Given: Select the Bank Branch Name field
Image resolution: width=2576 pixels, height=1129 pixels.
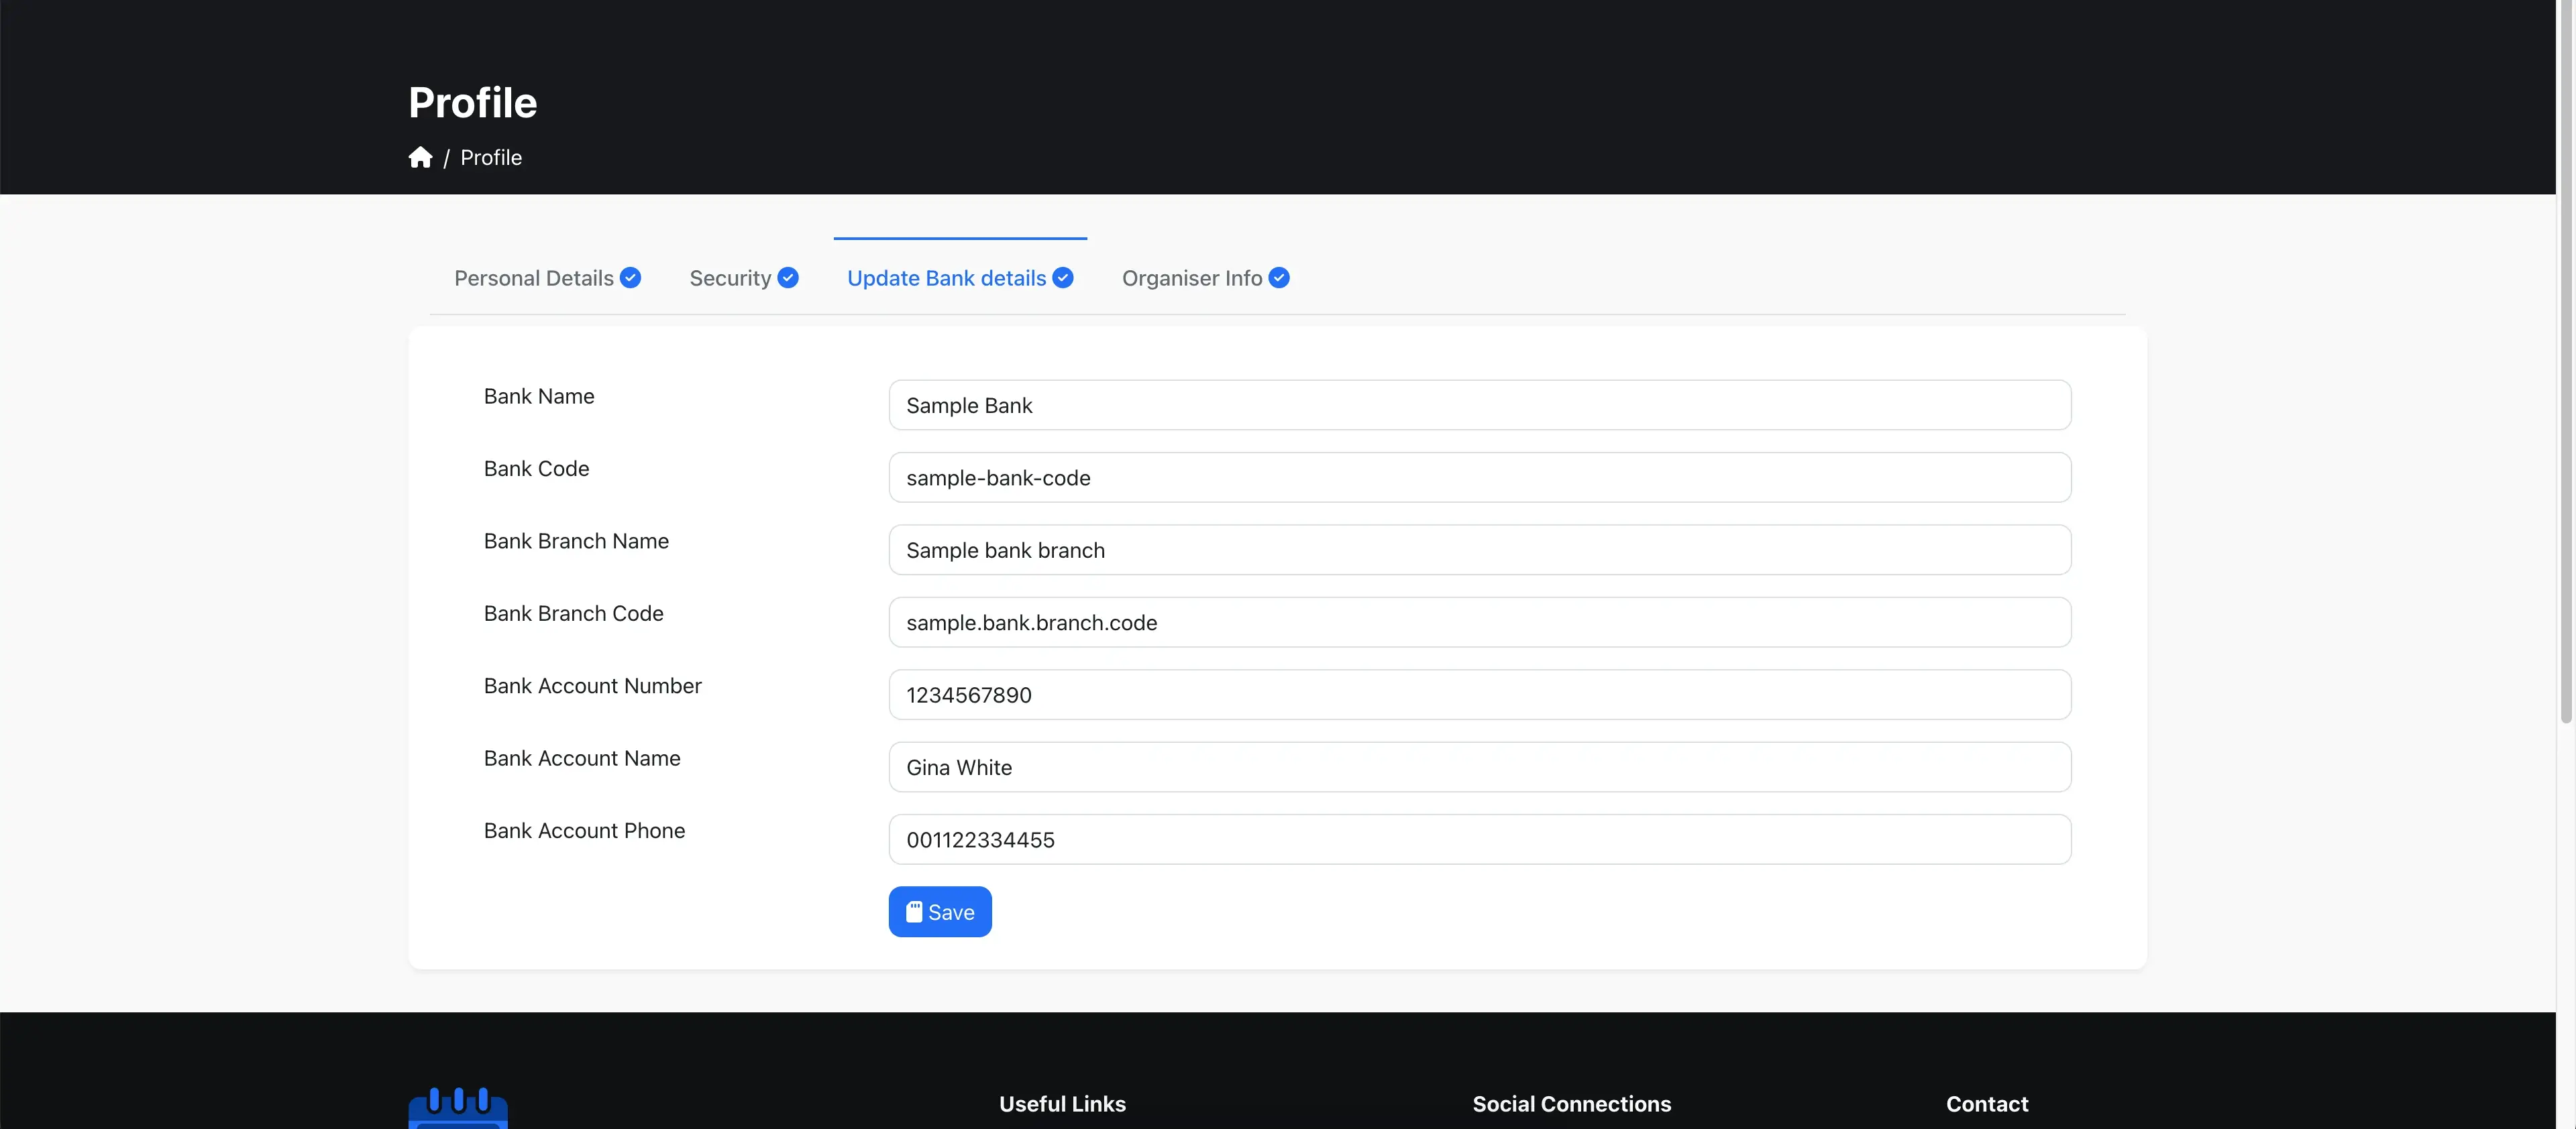Looking at the screenshot, I should click(1480, 550).
